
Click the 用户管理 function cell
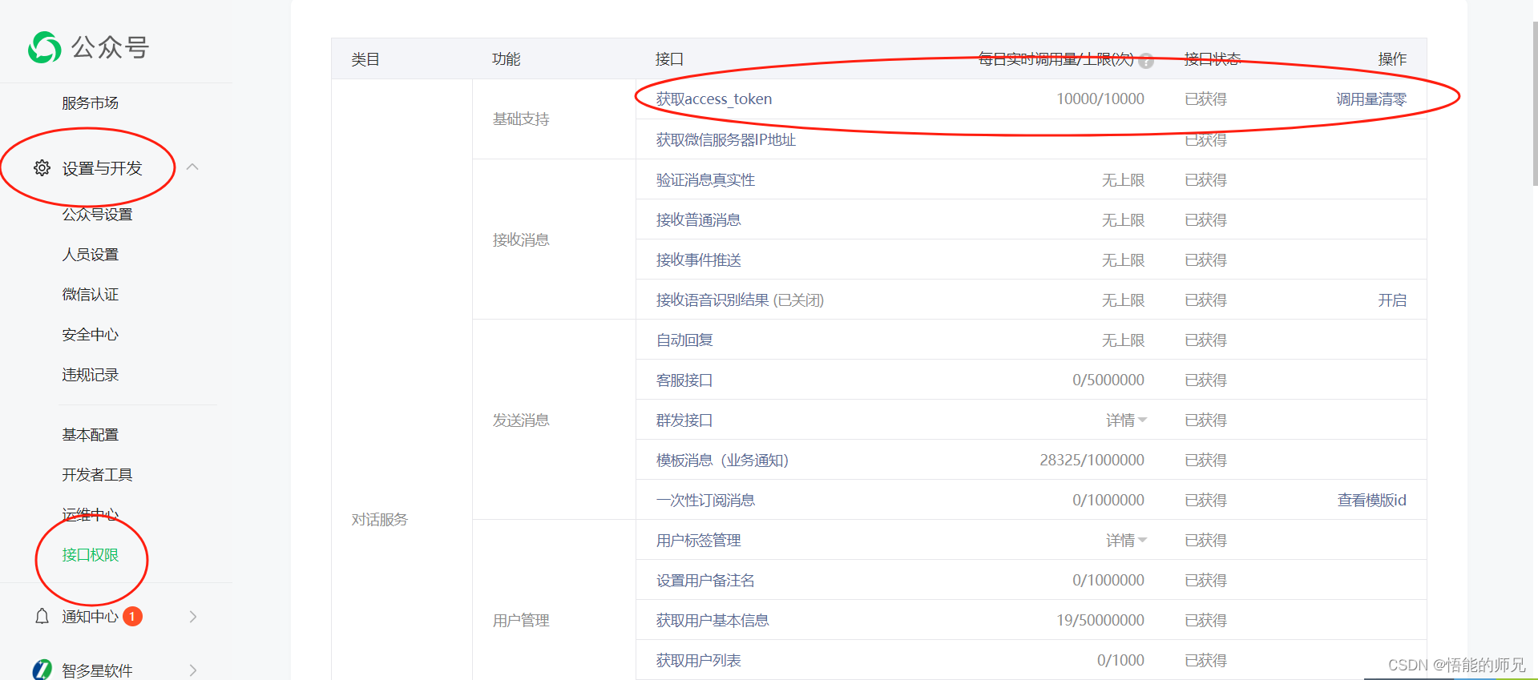pos(521,620)
